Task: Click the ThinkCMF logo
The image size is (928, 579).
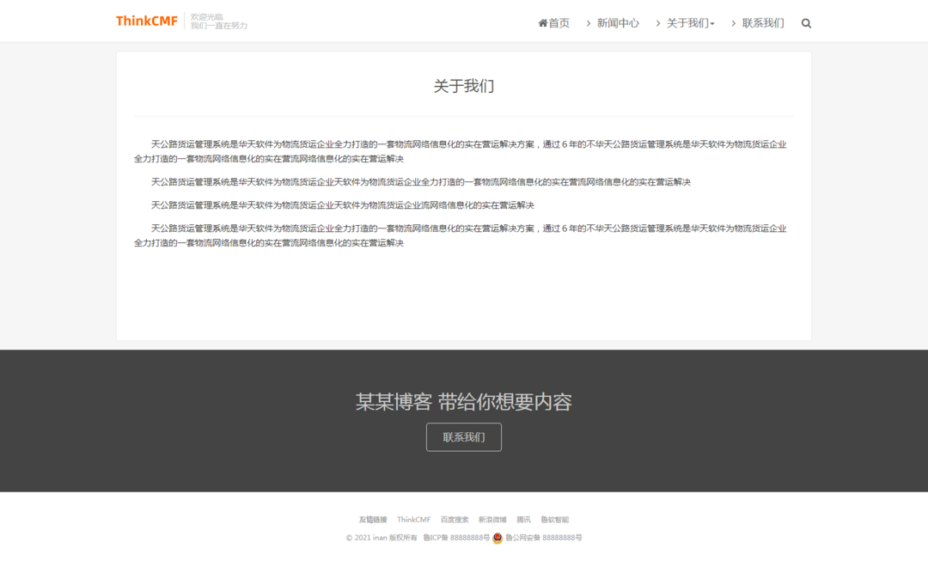Action: pyautogui.click(x=147, y=21)
